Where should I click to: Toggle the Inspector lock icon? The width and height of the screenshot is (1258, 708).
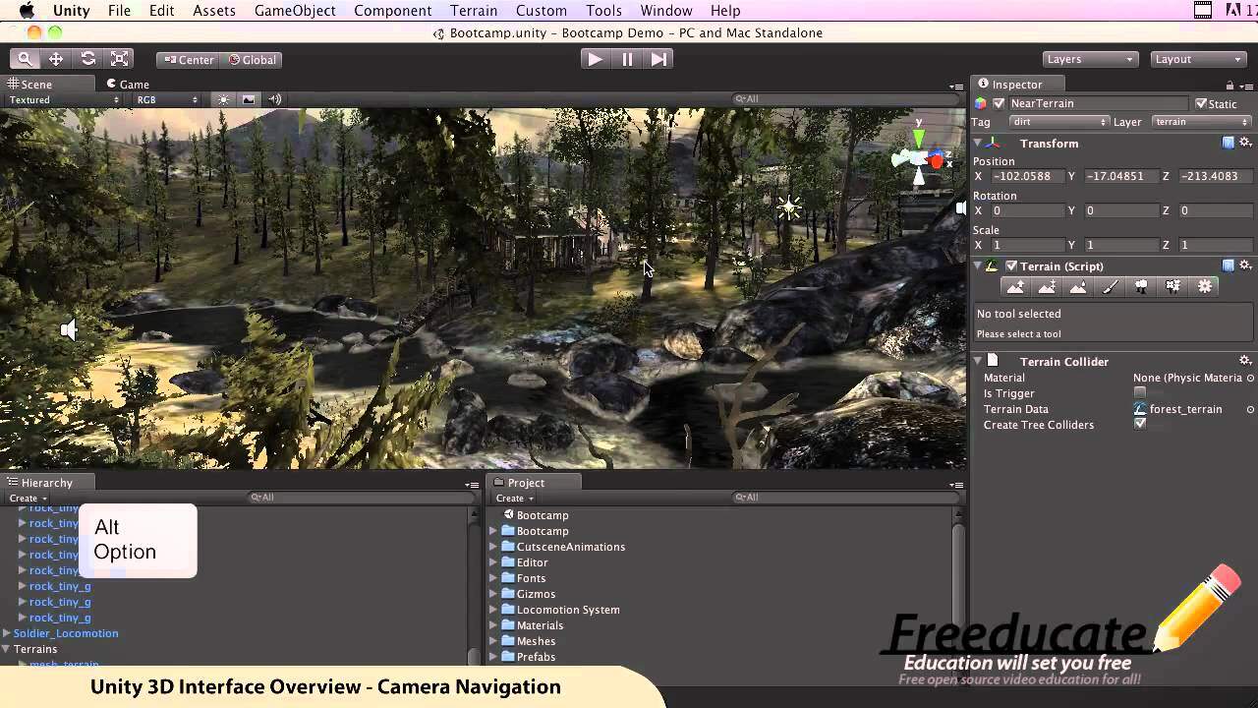1229,86
